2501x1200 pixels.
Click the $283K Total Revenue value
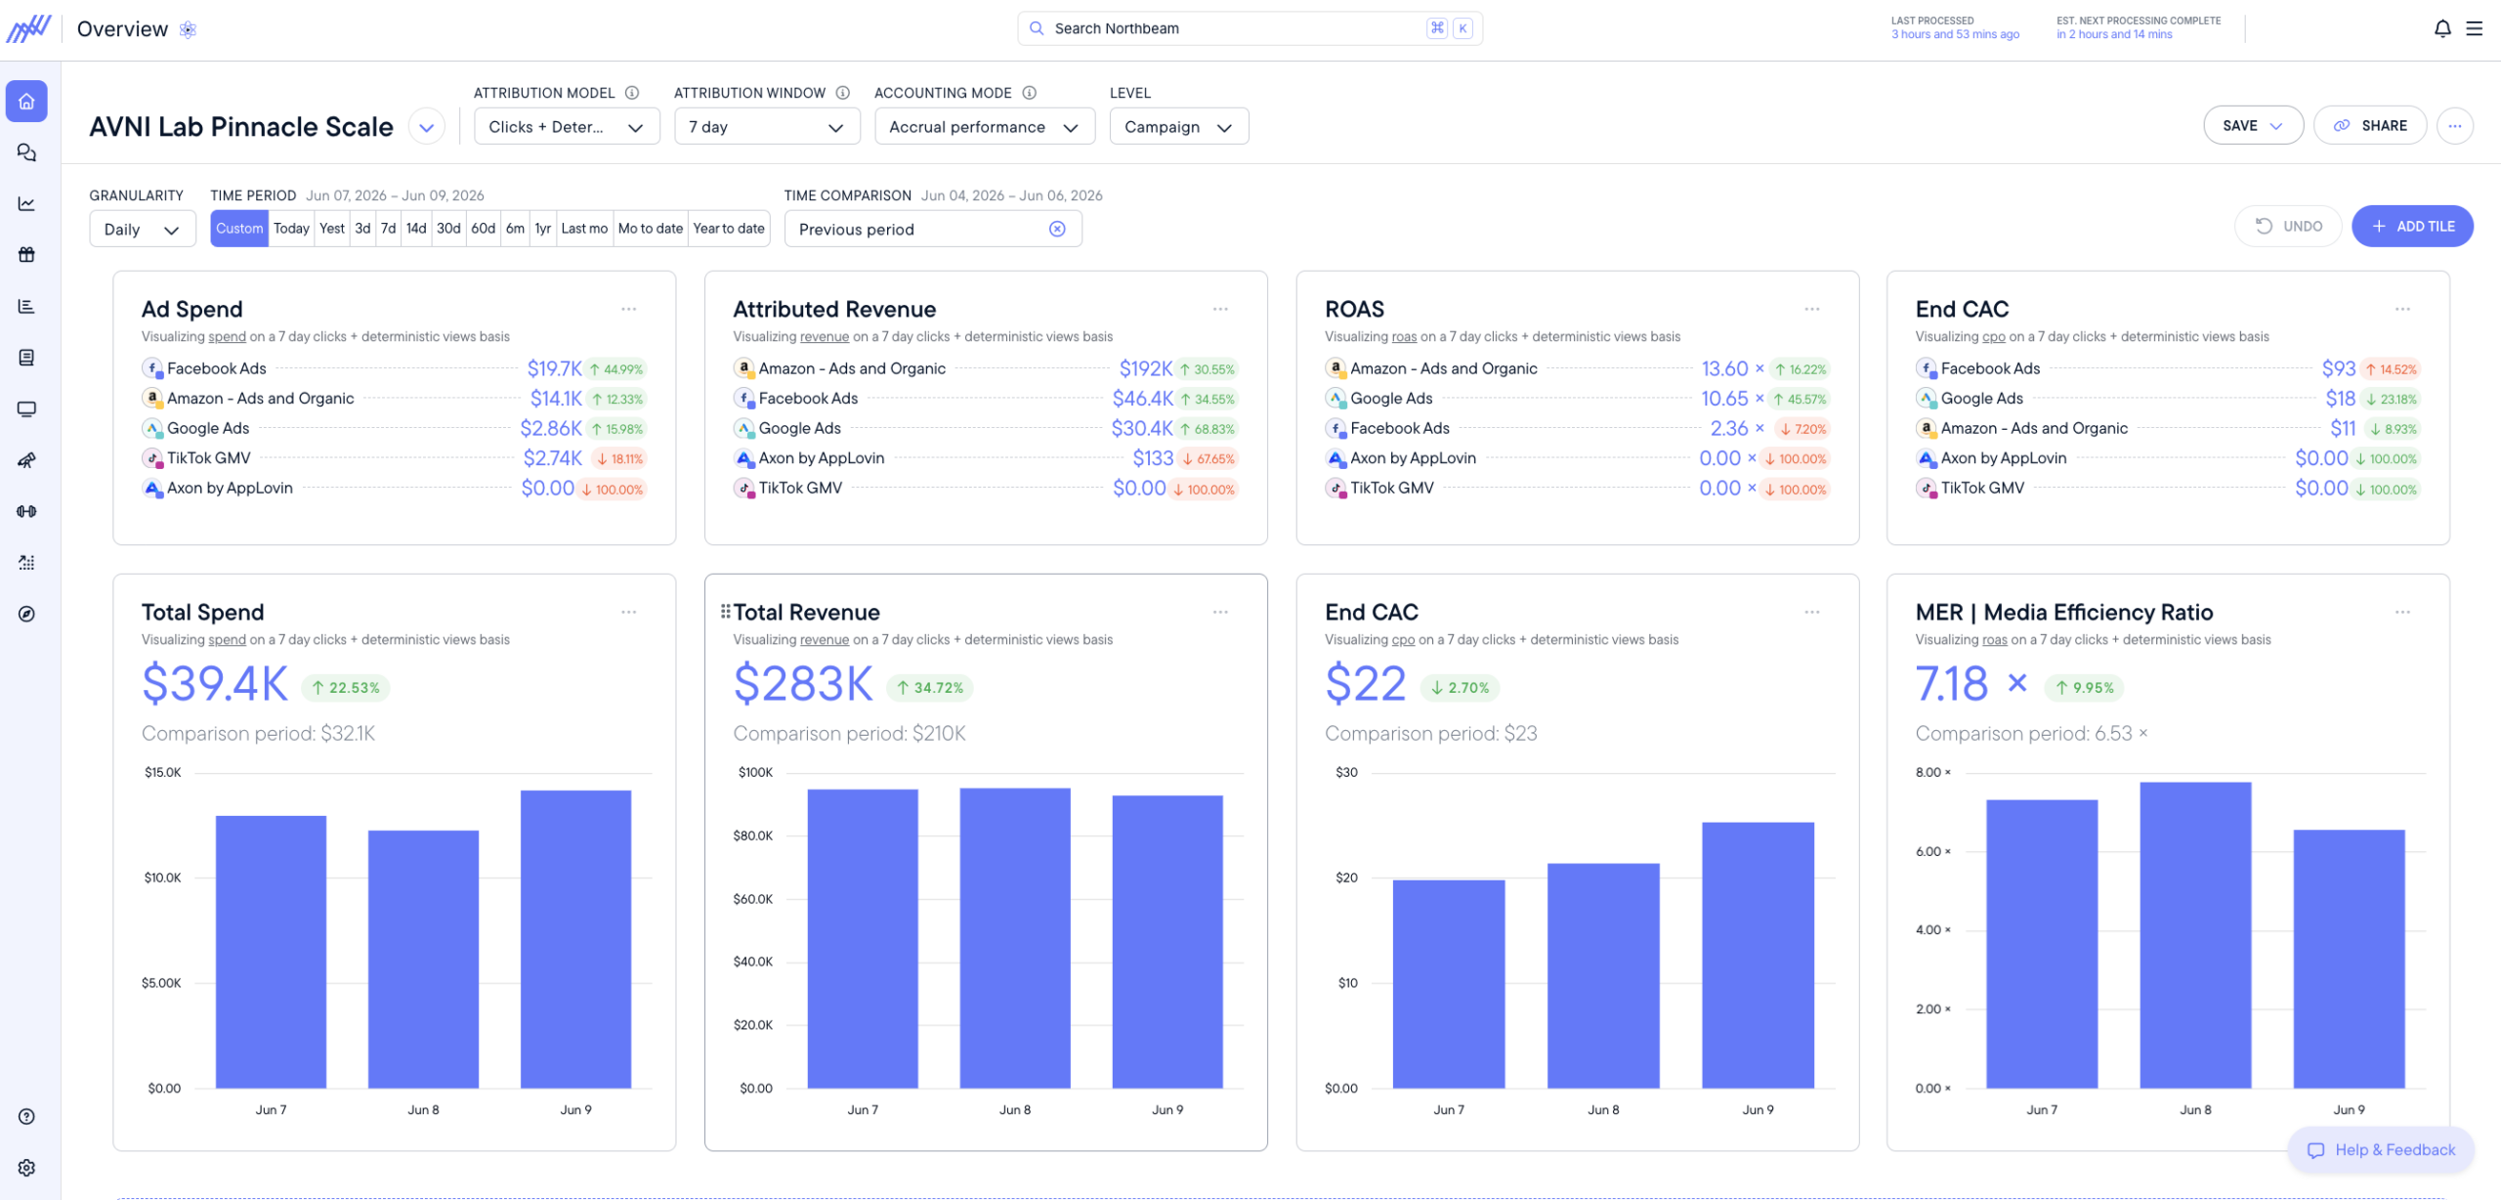(x=803, y=683)
